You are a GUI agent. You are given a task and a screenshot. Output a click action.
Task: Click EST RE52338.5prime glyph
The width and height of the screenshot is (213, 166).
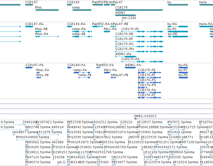coord(69,125)
